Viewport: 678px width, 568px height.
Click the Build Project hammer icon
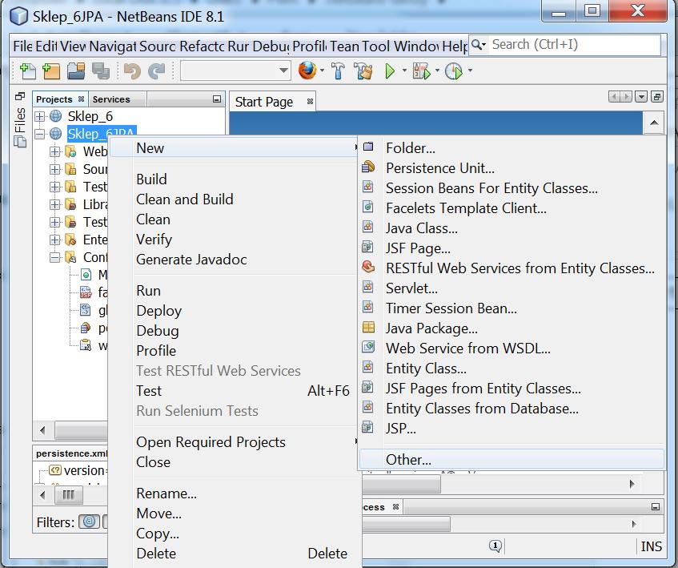pos(338,71)
